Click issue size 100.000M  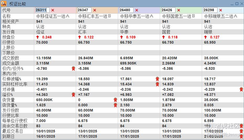point(213,110)
